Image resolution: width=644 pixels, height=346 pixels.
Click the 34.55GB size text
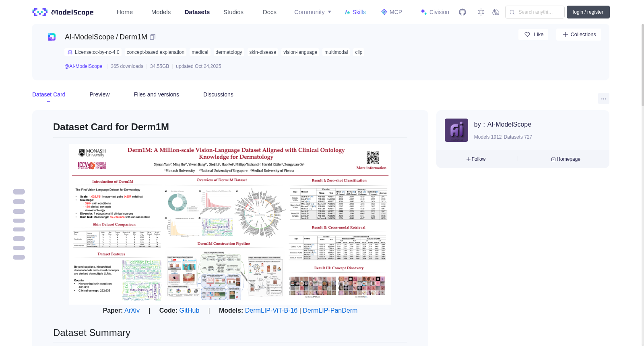pyautogui.click(x=159, y=66)
